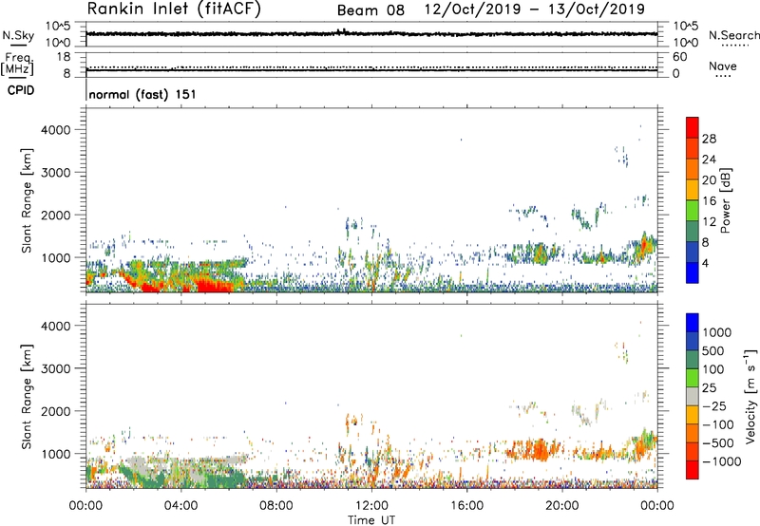The height and width of the screenshot is (526, 760).
Task: Click the 'Velocity [m s-1]' color bar title
Action: 750,396
